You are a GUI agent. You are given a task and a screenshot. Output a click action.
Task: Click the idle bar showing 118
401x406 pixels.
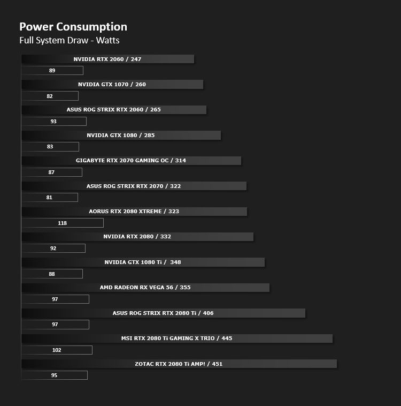[63, 223]
